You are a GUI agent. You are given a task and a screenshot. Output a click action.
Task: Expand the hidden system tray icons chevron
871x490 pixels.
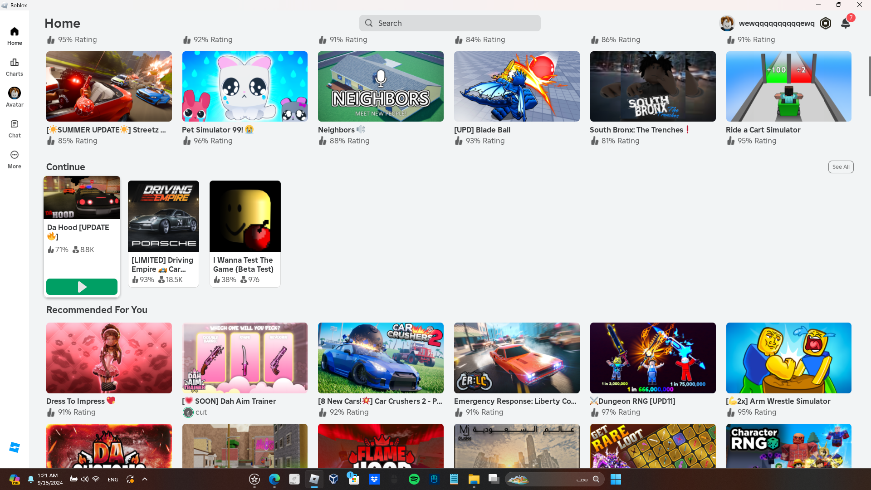(x=145, y=479)
